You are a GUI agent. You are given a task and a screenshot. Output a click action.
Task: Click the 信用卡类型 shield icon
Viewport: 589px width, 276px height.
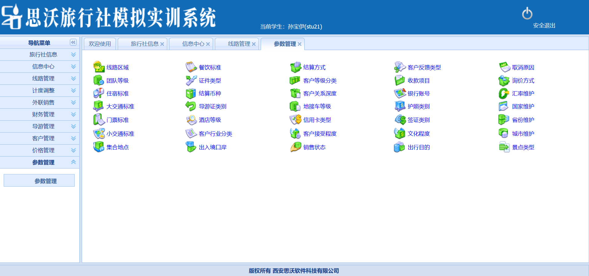(295, 120)
